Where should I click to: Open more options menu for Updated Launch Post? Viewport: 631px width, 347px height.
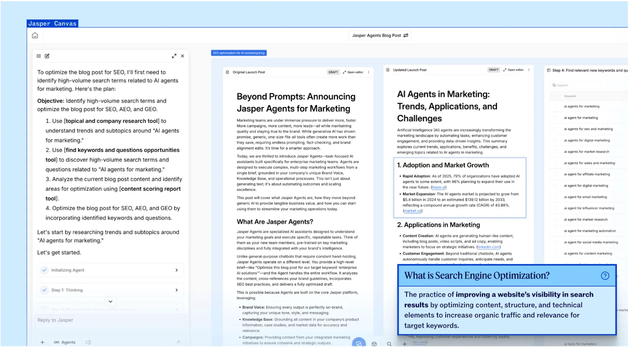[x=529, y=70]
